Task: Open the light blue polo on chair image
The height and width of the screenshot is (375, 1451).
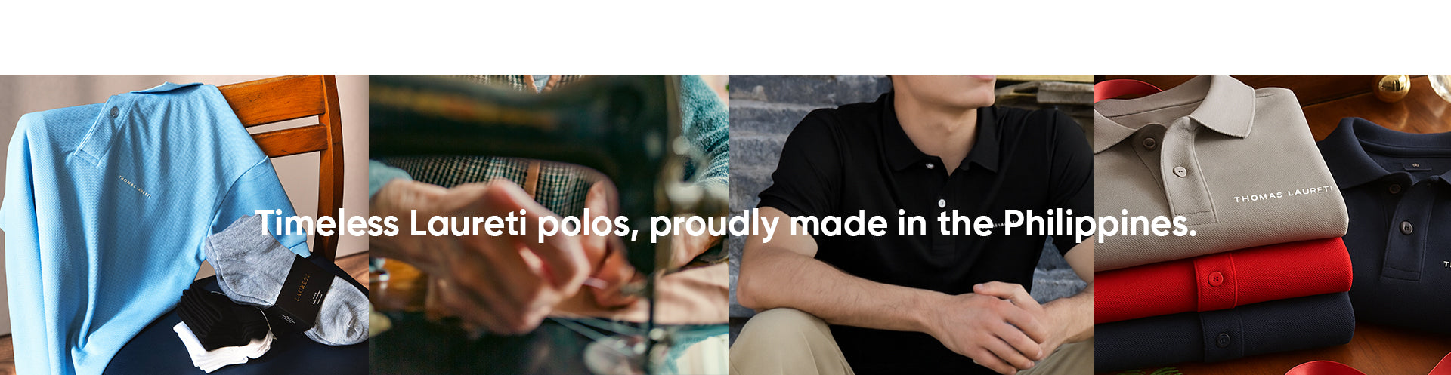Action: 184,225
